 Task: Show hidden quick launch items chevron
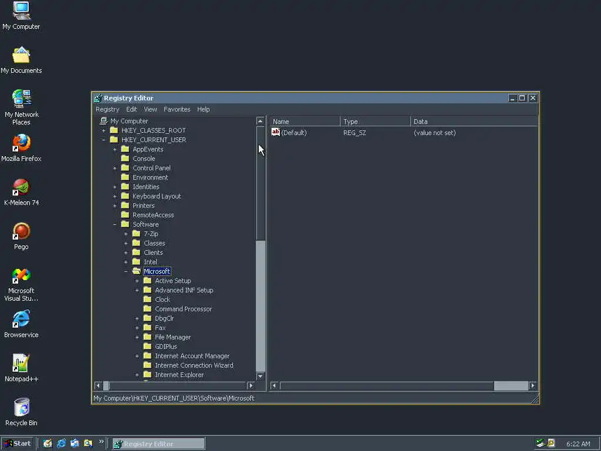click(x=101, y=442)
